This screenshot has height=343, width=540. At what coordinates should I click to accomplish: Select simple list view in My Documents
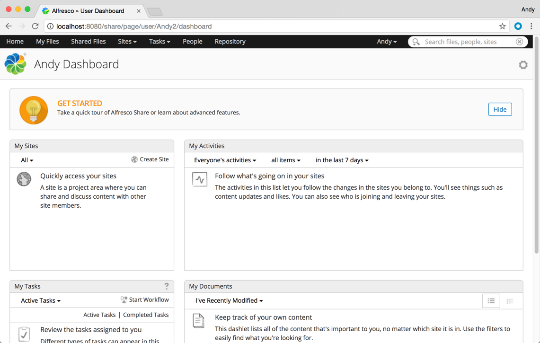click(x=491, y=300)
